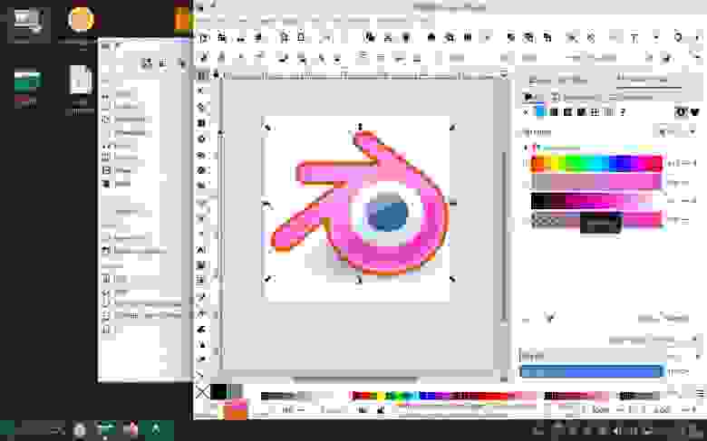Click the canvas horizontal scrollbar
This screenshot has width=707, height=441.
pyautogui.click(x=355, y=379)
